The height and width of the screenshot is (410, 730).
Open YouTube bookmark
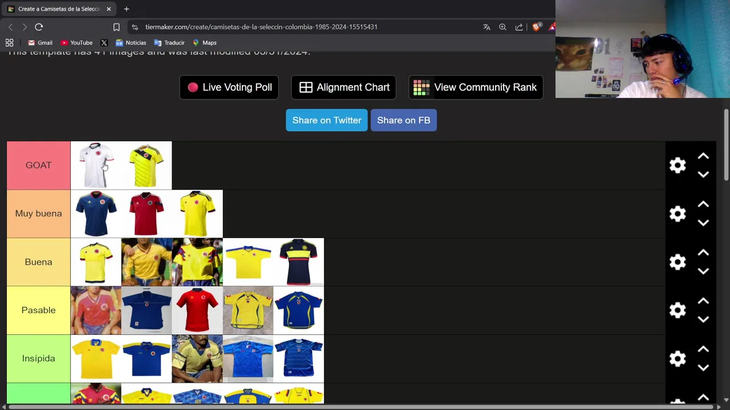pyautogui.click(x=76, y=43)
